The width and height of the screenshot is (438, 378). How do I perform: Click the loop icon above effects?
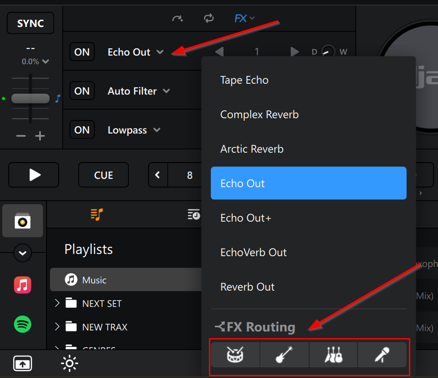(208, 18)
